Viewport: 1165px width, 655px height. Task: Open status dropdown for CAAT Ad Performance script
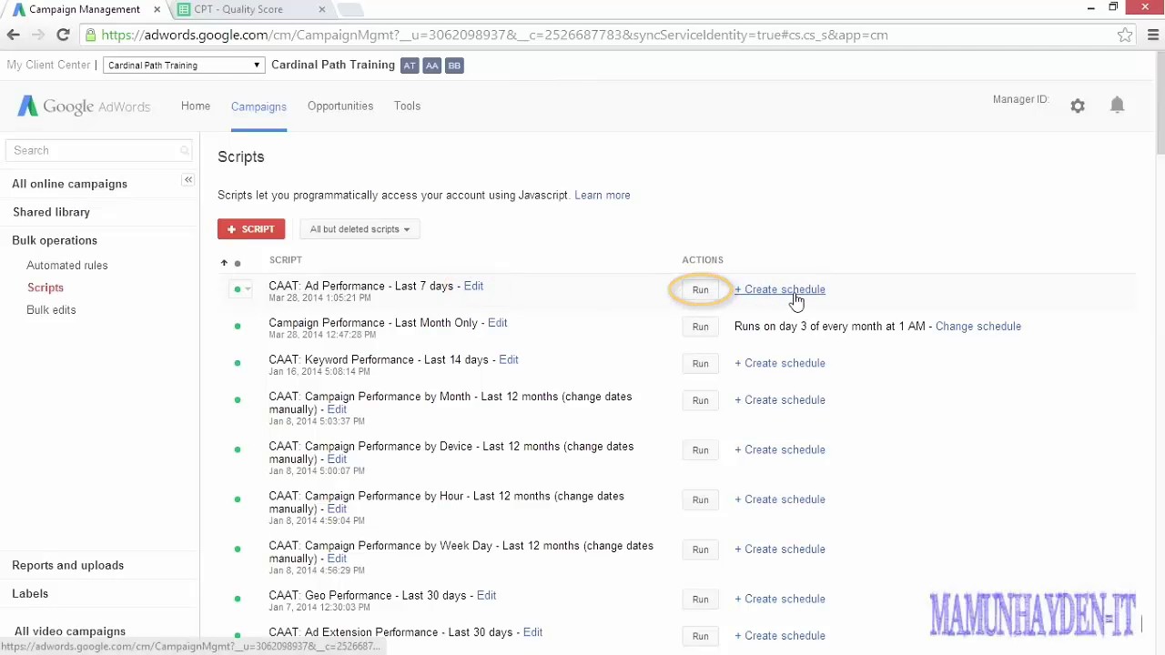(x=241, y=289)
